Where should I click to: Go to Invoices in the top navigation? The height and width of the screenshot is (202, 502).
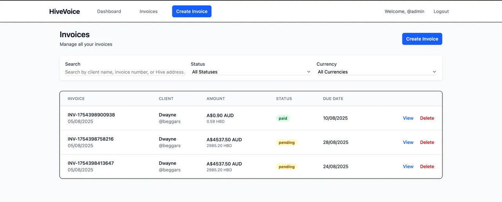click(149, 11)
